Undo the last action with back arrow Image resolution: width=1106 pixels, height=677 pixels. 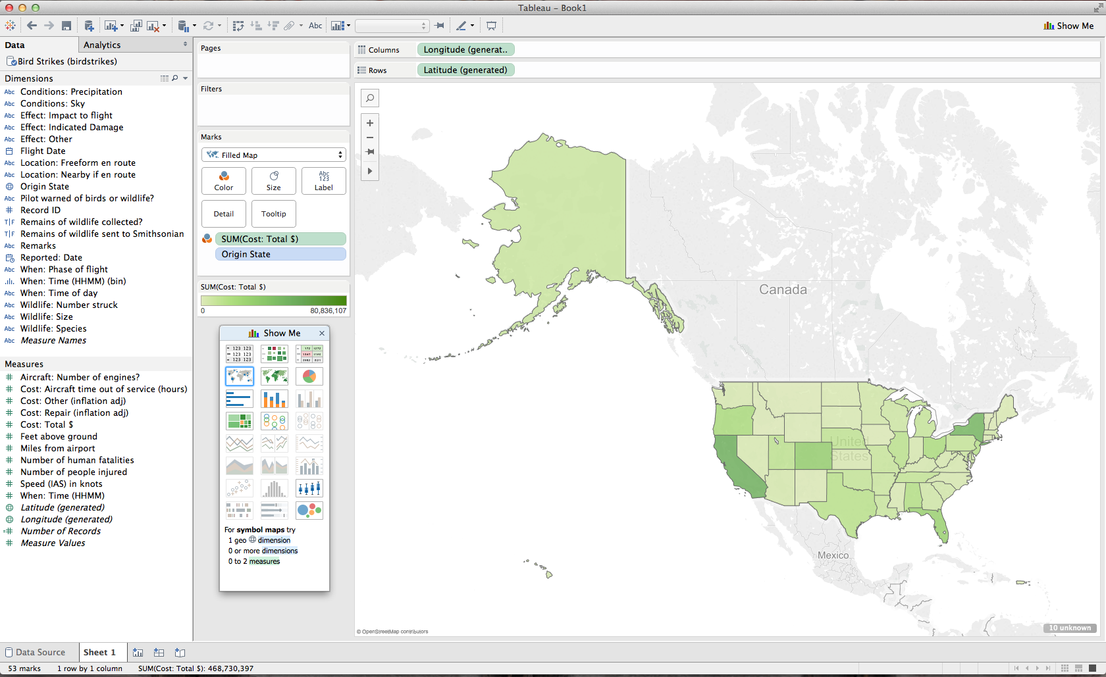pyautogui.click(x=32, y=26)
